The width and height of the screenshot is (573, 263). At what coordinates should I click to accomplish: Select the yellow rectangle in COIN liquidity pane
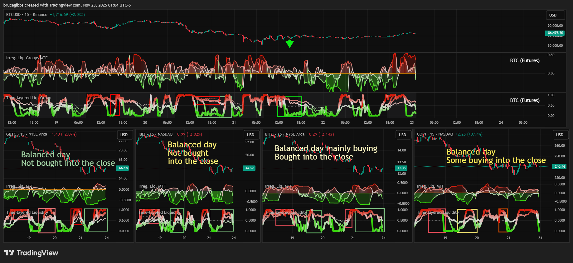(467, 221)
